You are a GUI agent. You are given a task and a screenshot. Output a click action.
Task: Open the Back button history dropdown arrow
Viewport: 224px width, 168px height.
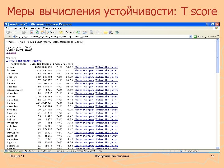click(x=19, y=32)
